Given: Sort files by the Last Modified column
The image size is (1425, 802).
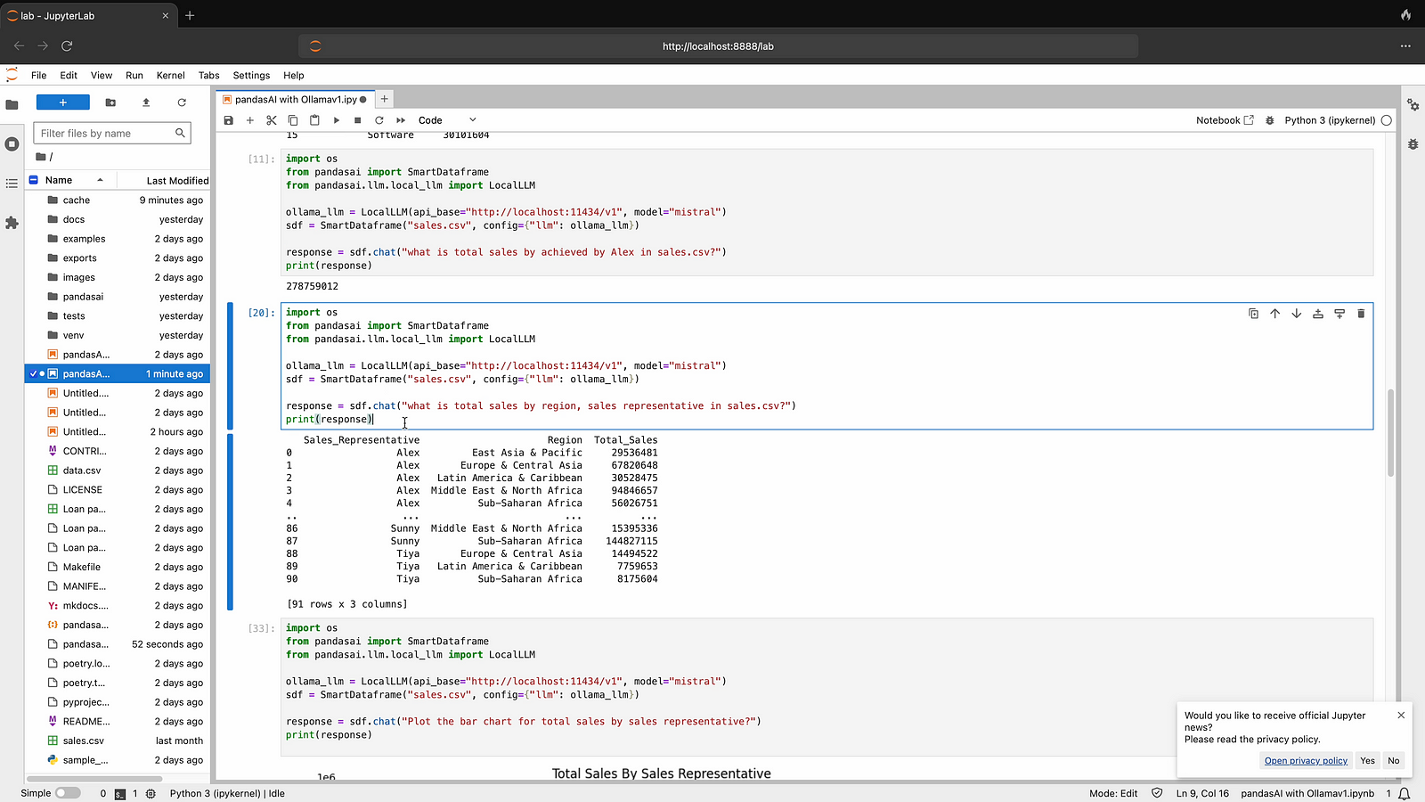Looking at the screenshot, I should point(176,180).
